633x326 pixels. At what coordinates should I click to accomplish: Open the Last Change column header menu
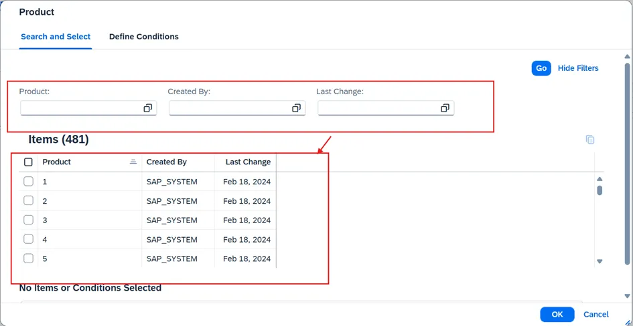(248, 162)
